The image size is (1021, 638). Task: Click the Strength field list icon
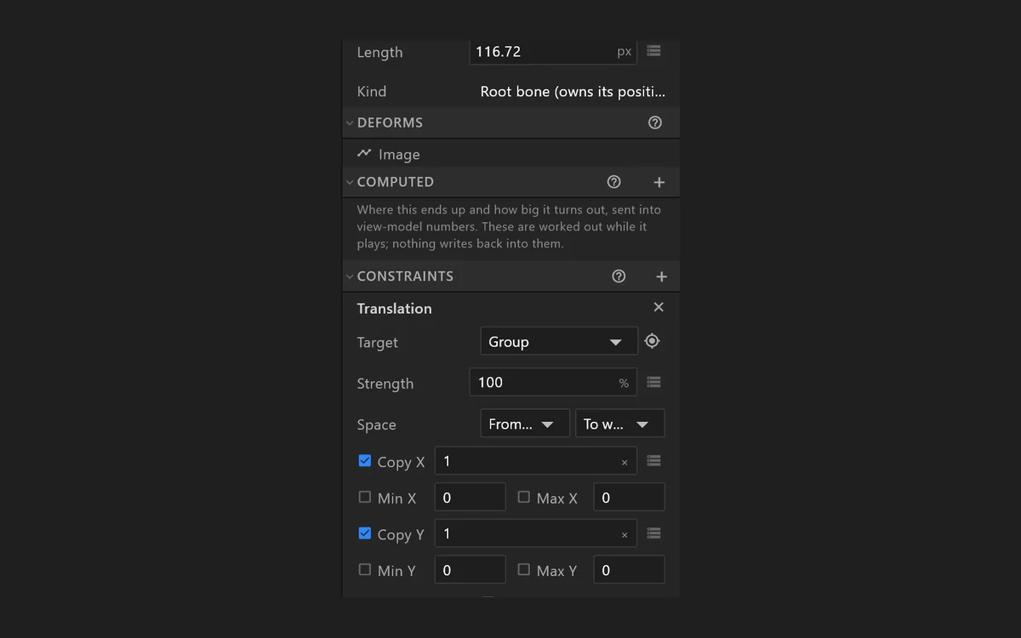click(653, 382)
